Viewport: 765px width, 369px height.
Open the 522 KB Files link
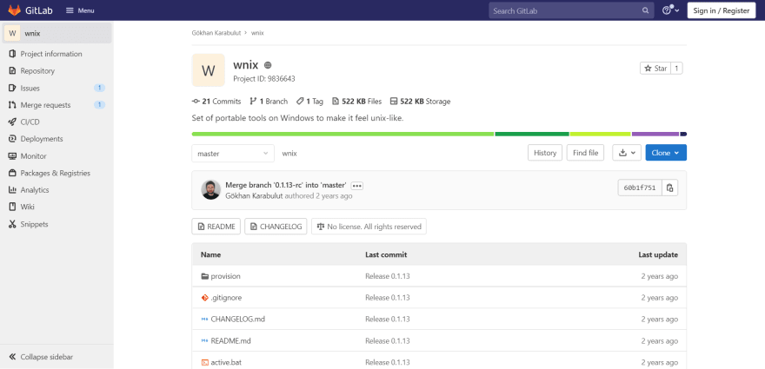(x=356, y=102)
